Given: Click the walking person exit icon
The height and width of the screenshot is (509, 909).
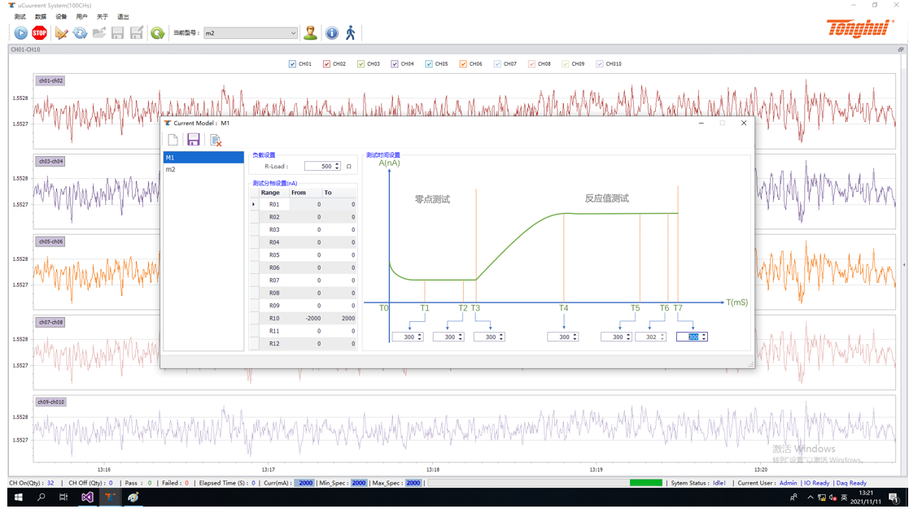Looking at the screenshot, I should [351, 33].
